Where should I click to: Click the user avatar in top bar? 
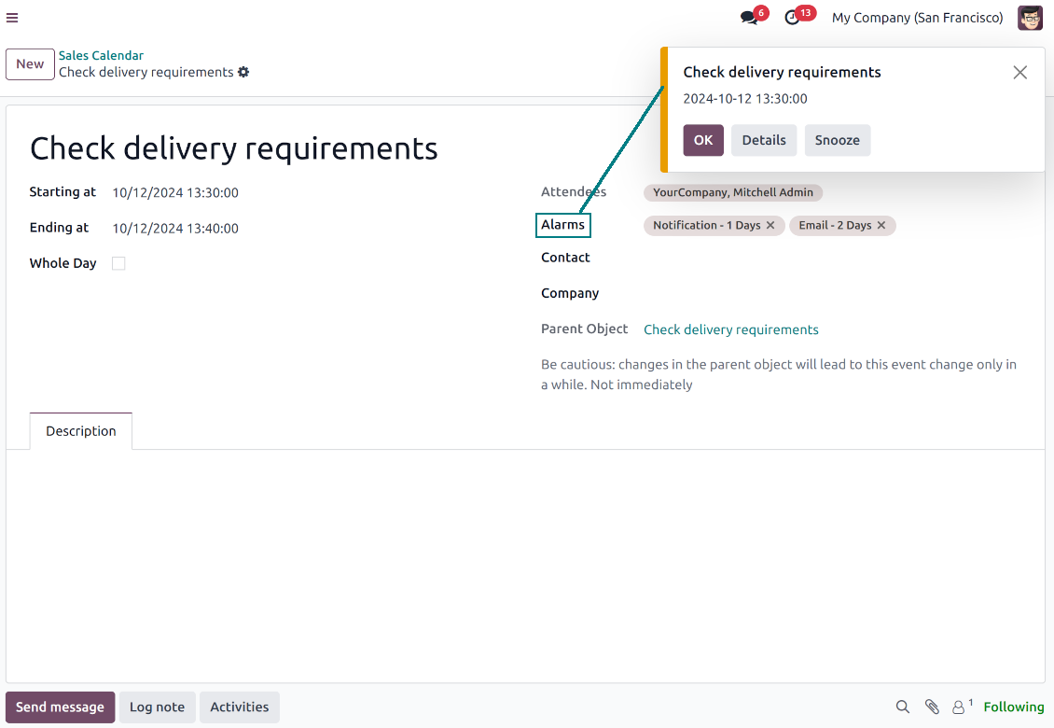pos(1030,18)
